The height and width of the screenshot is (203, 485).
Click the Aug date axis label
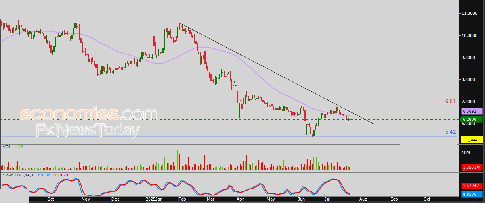pos(363,199)
